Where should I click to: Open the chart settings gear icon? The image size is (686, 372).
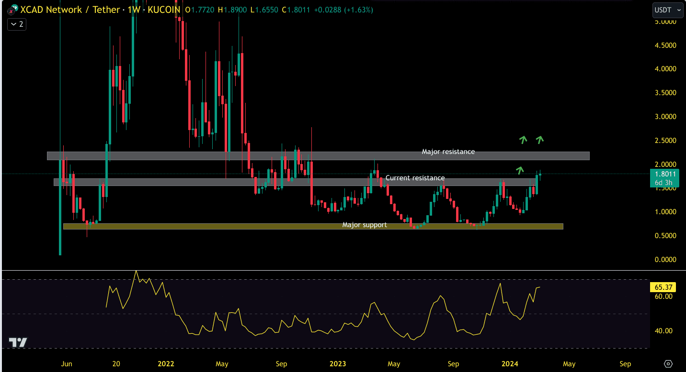669,364
